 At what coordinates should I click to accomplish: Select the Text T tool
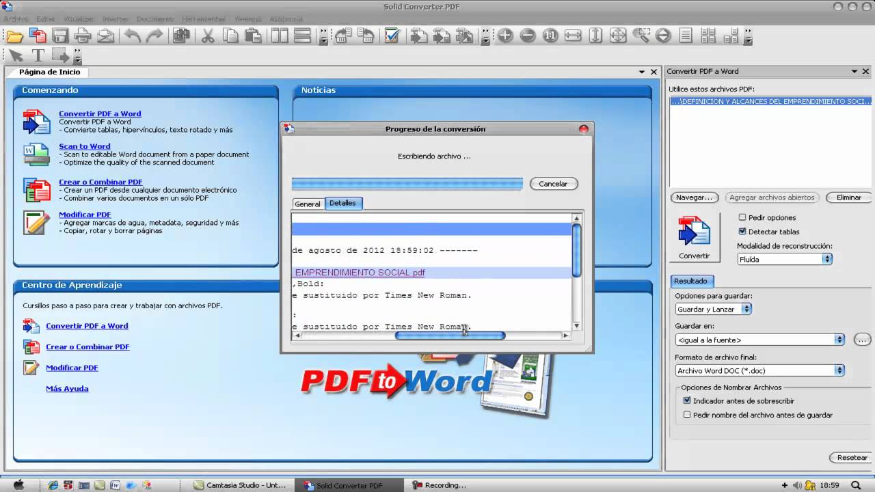pos(38,56)
